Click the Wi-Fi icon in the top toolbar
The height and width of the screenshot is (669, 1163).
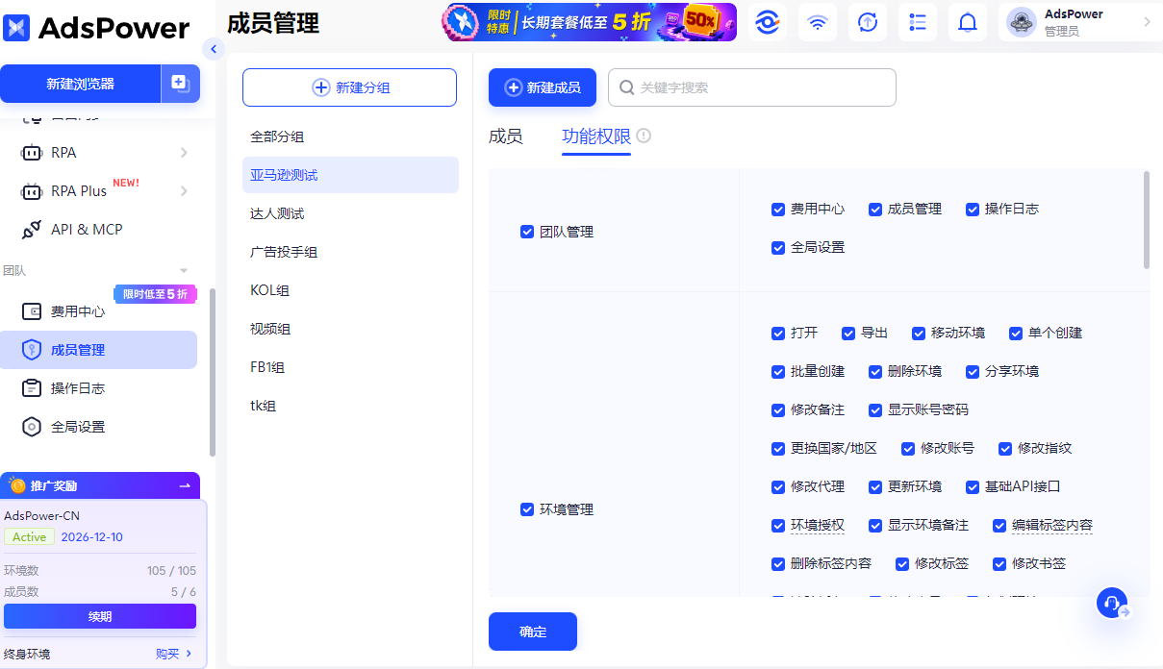[x=817, y=22]
